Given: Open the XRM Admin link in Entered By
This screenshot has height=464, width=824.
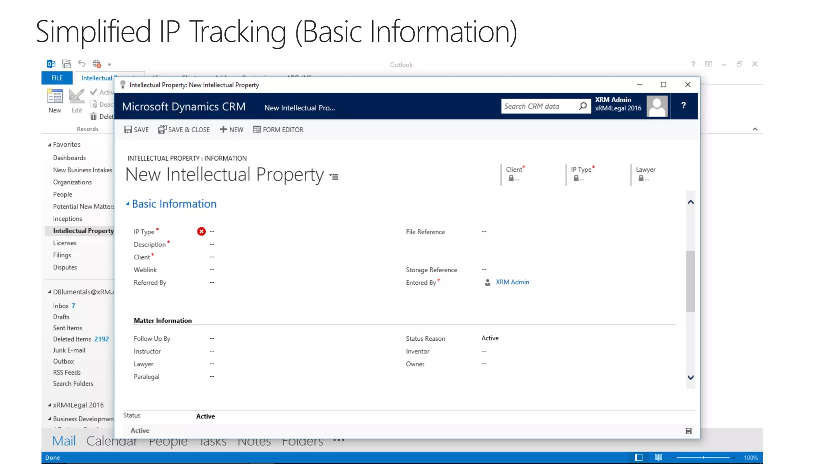Looking at the screenshot, I should [512, 282].
